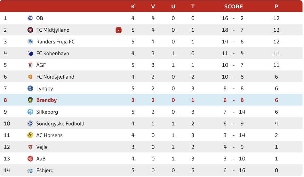Click the FC Nordsjælland orange crest

30,77
